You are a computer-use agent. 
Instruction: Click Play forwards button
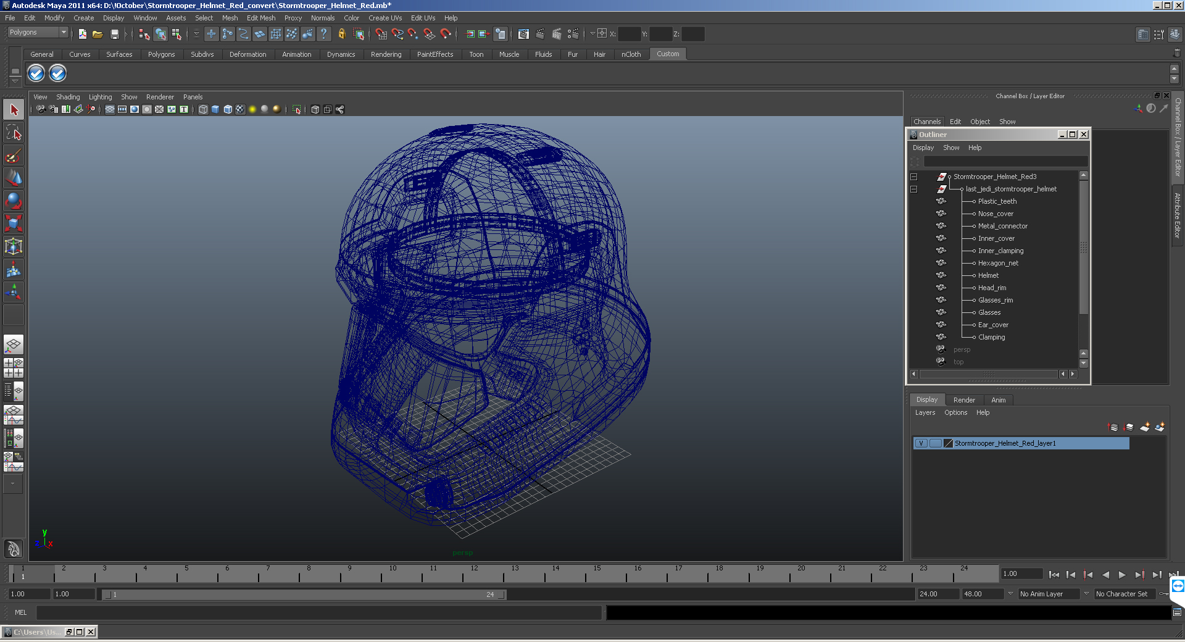(x=1122, y=575)
